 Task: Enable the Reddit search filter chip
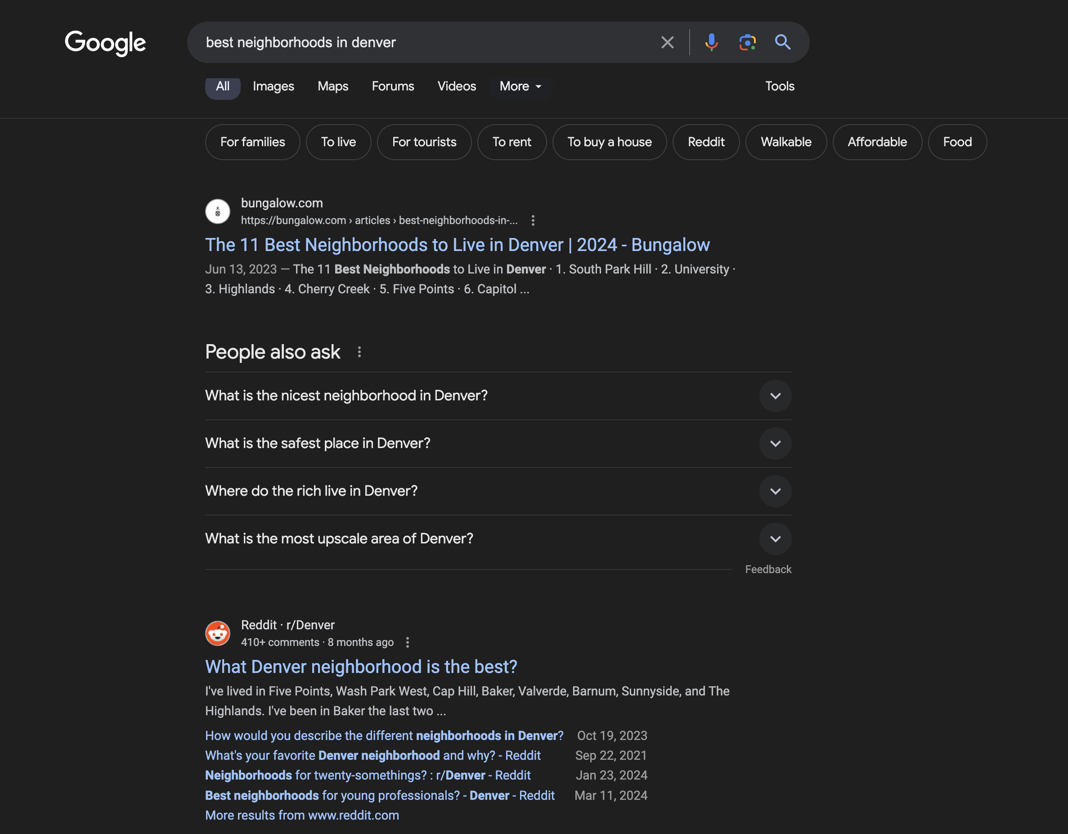pyautogui.click(x=706, y=142)
